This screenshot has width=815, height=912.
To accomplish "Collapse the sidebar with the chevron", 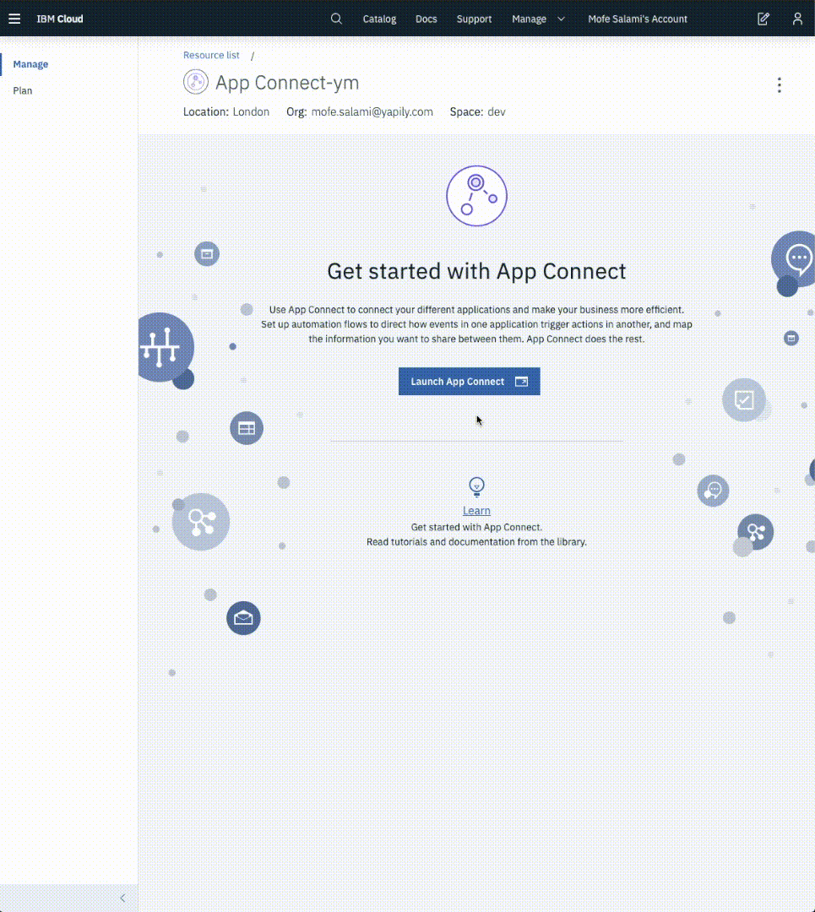I will 122,898.
